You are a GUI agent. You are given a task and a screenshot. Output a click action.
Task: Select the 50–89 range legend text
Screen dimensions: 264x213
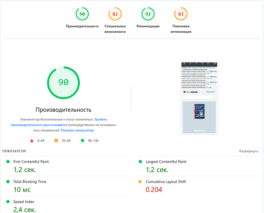[66, 141]
